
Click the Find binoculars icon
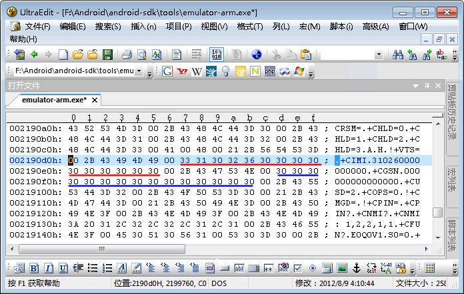[397, 55]
